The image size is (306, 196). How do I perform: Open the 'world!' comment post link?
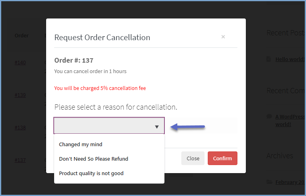pyautogui.click(x=283, y=124)
